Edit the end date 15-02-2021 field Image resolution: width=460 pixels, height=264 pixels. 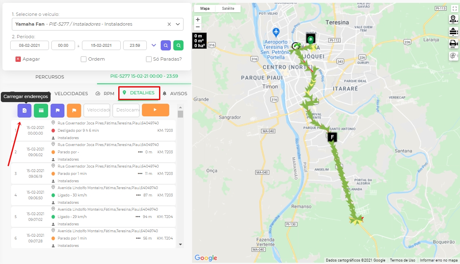(x=101, y=46)
